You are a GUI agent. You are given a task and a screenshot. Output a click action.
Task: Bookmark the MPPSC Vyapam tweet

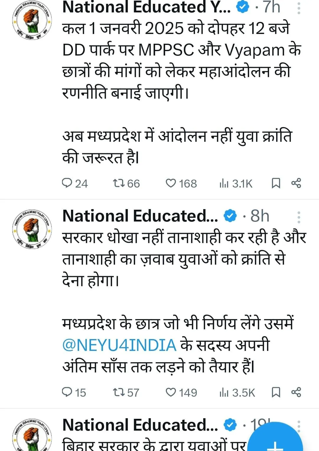click(x=276, y=183)
